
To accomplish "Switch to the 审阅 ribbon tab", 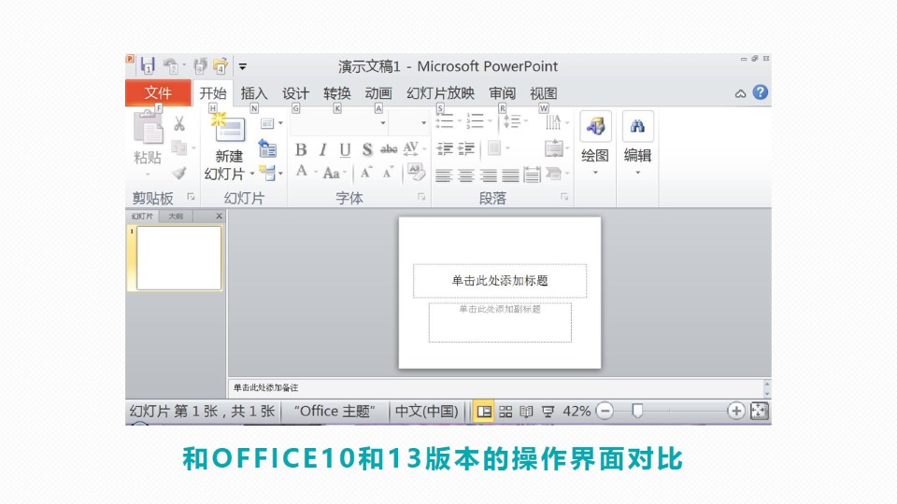I will tap(503, 93).
